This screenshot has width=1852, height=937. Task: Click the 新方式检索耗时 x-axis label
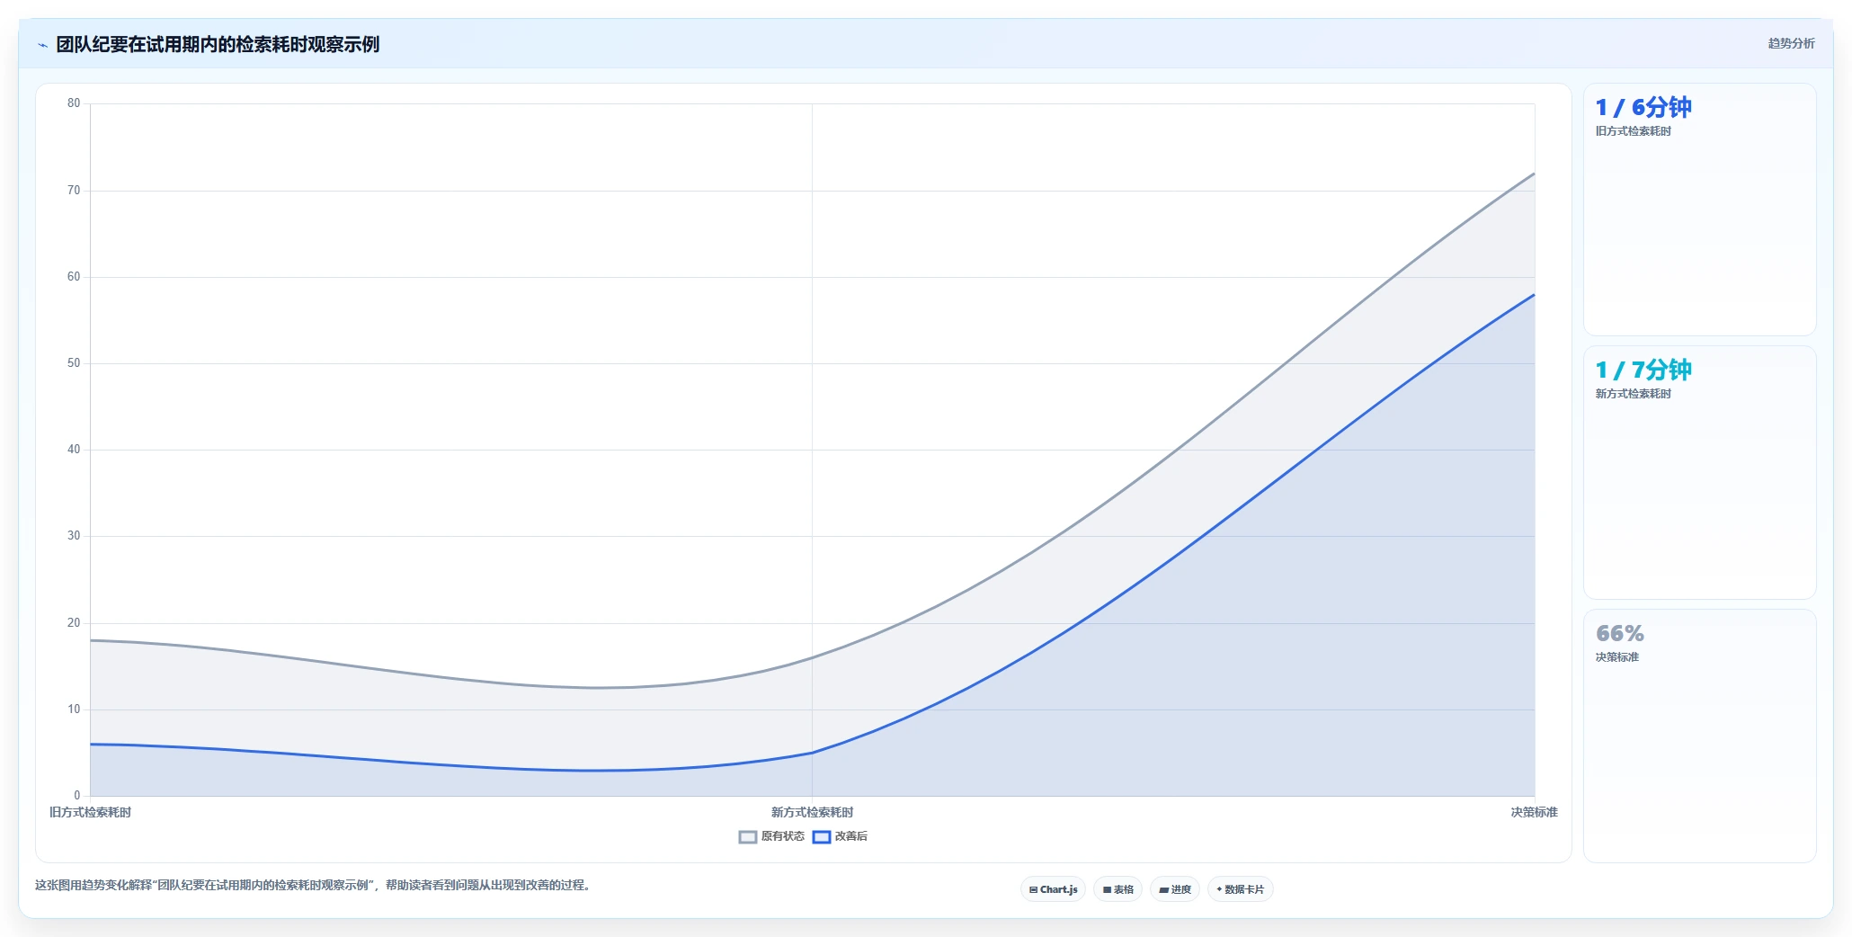812,812
